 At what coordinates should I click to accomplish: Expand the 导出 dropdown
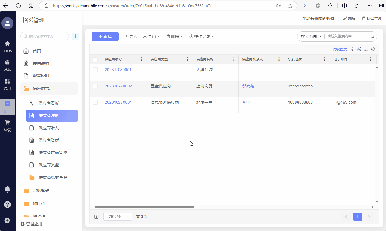point(152,36)
